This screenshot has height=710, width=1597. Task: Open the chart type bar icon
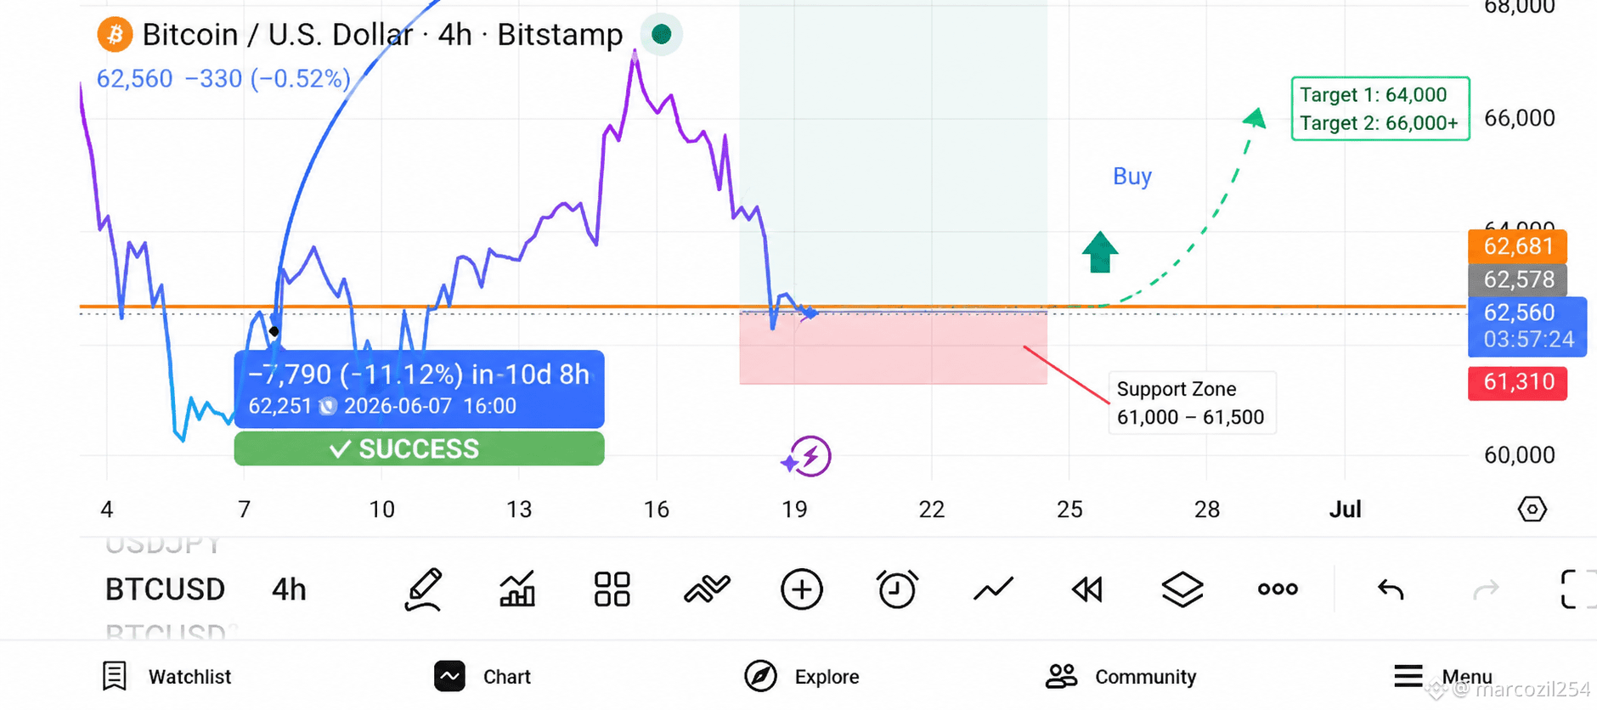click(x=517, y=589)
